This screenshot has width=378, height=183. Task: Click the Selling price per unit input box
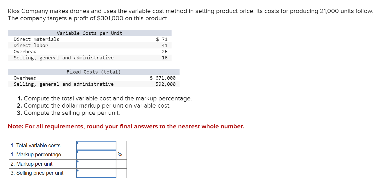click(x=96, y=173)
